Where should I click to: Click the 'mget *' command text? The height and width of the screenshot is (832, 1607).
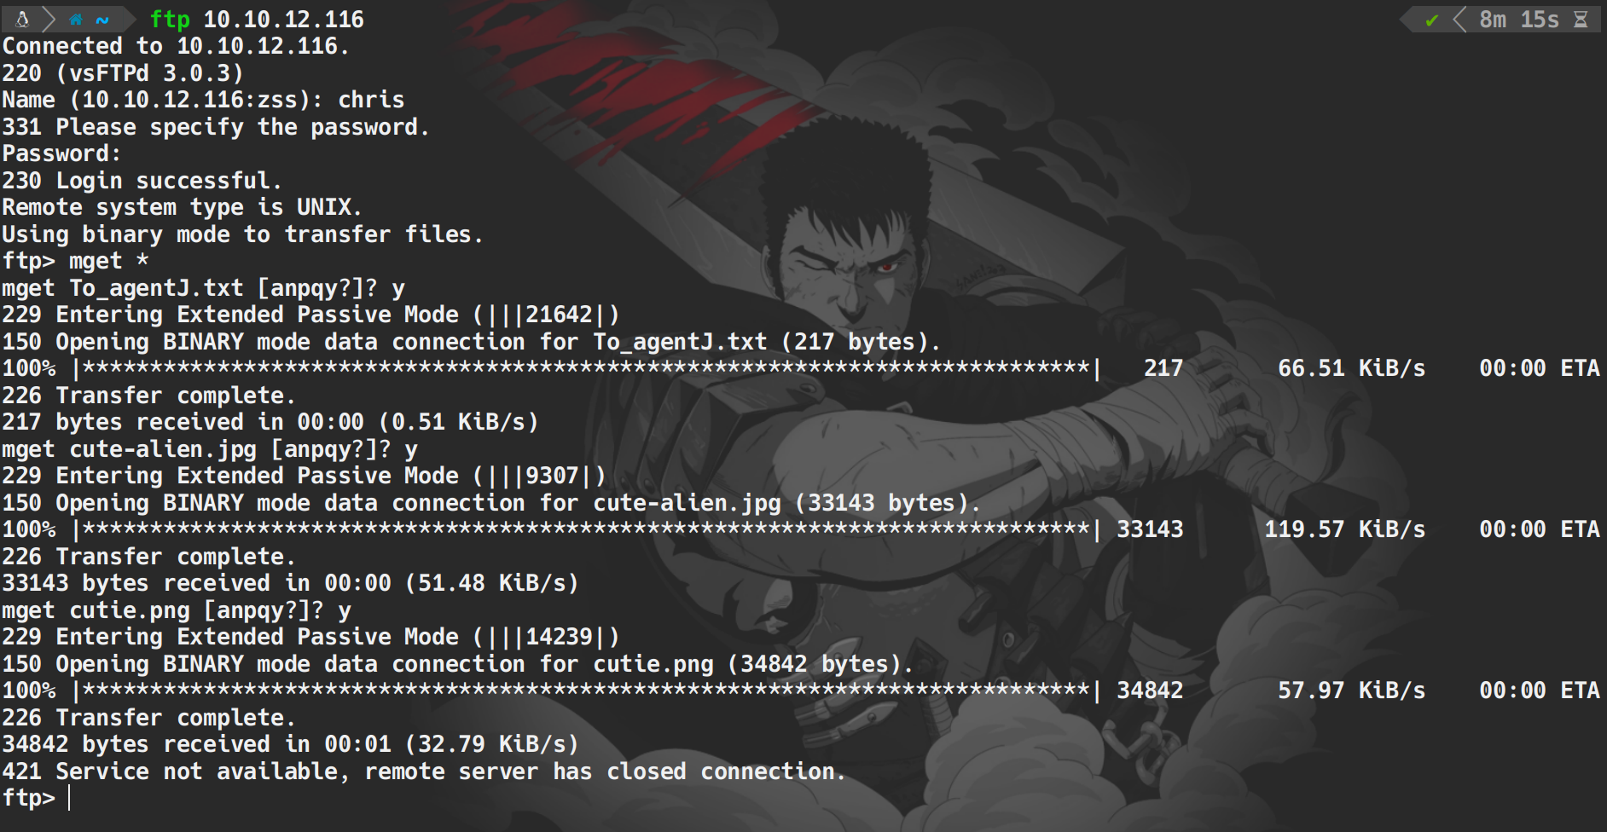coord(108,261)
